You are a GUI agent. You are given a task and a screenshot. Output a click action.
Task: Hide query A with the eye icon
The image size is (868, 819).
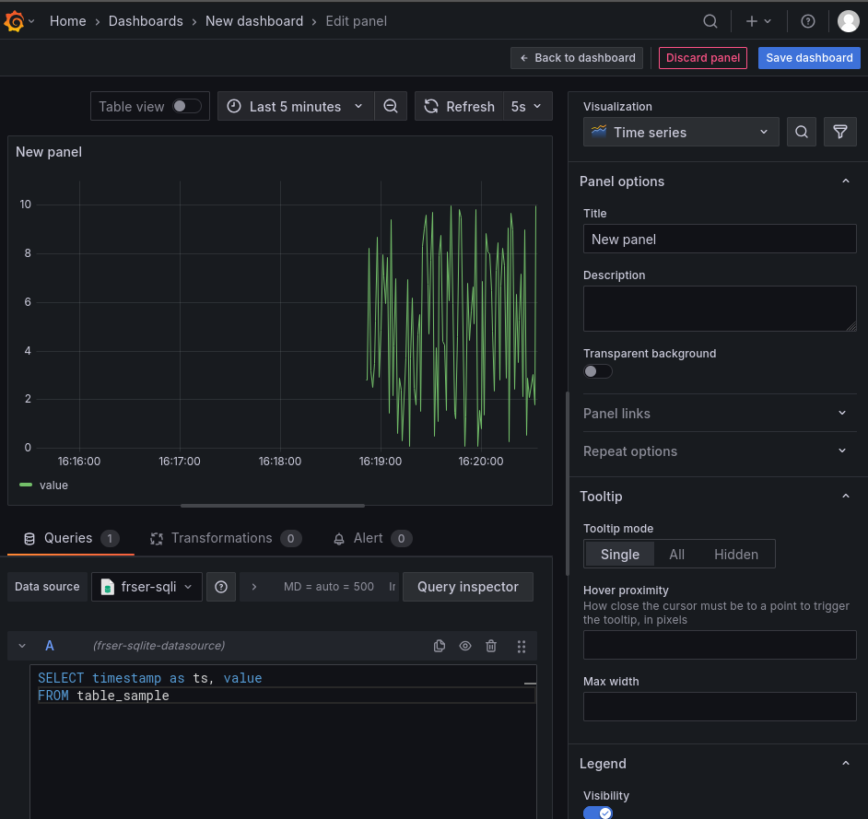coord(465,646)
